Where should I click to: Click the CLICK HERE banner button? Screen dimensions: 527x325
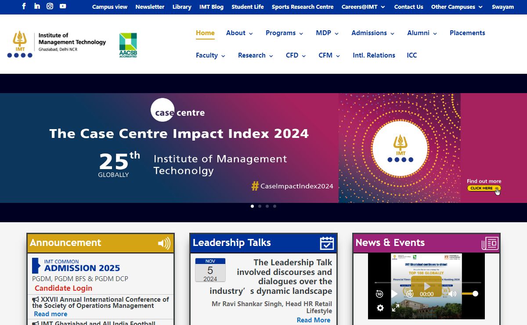point(484,188)
